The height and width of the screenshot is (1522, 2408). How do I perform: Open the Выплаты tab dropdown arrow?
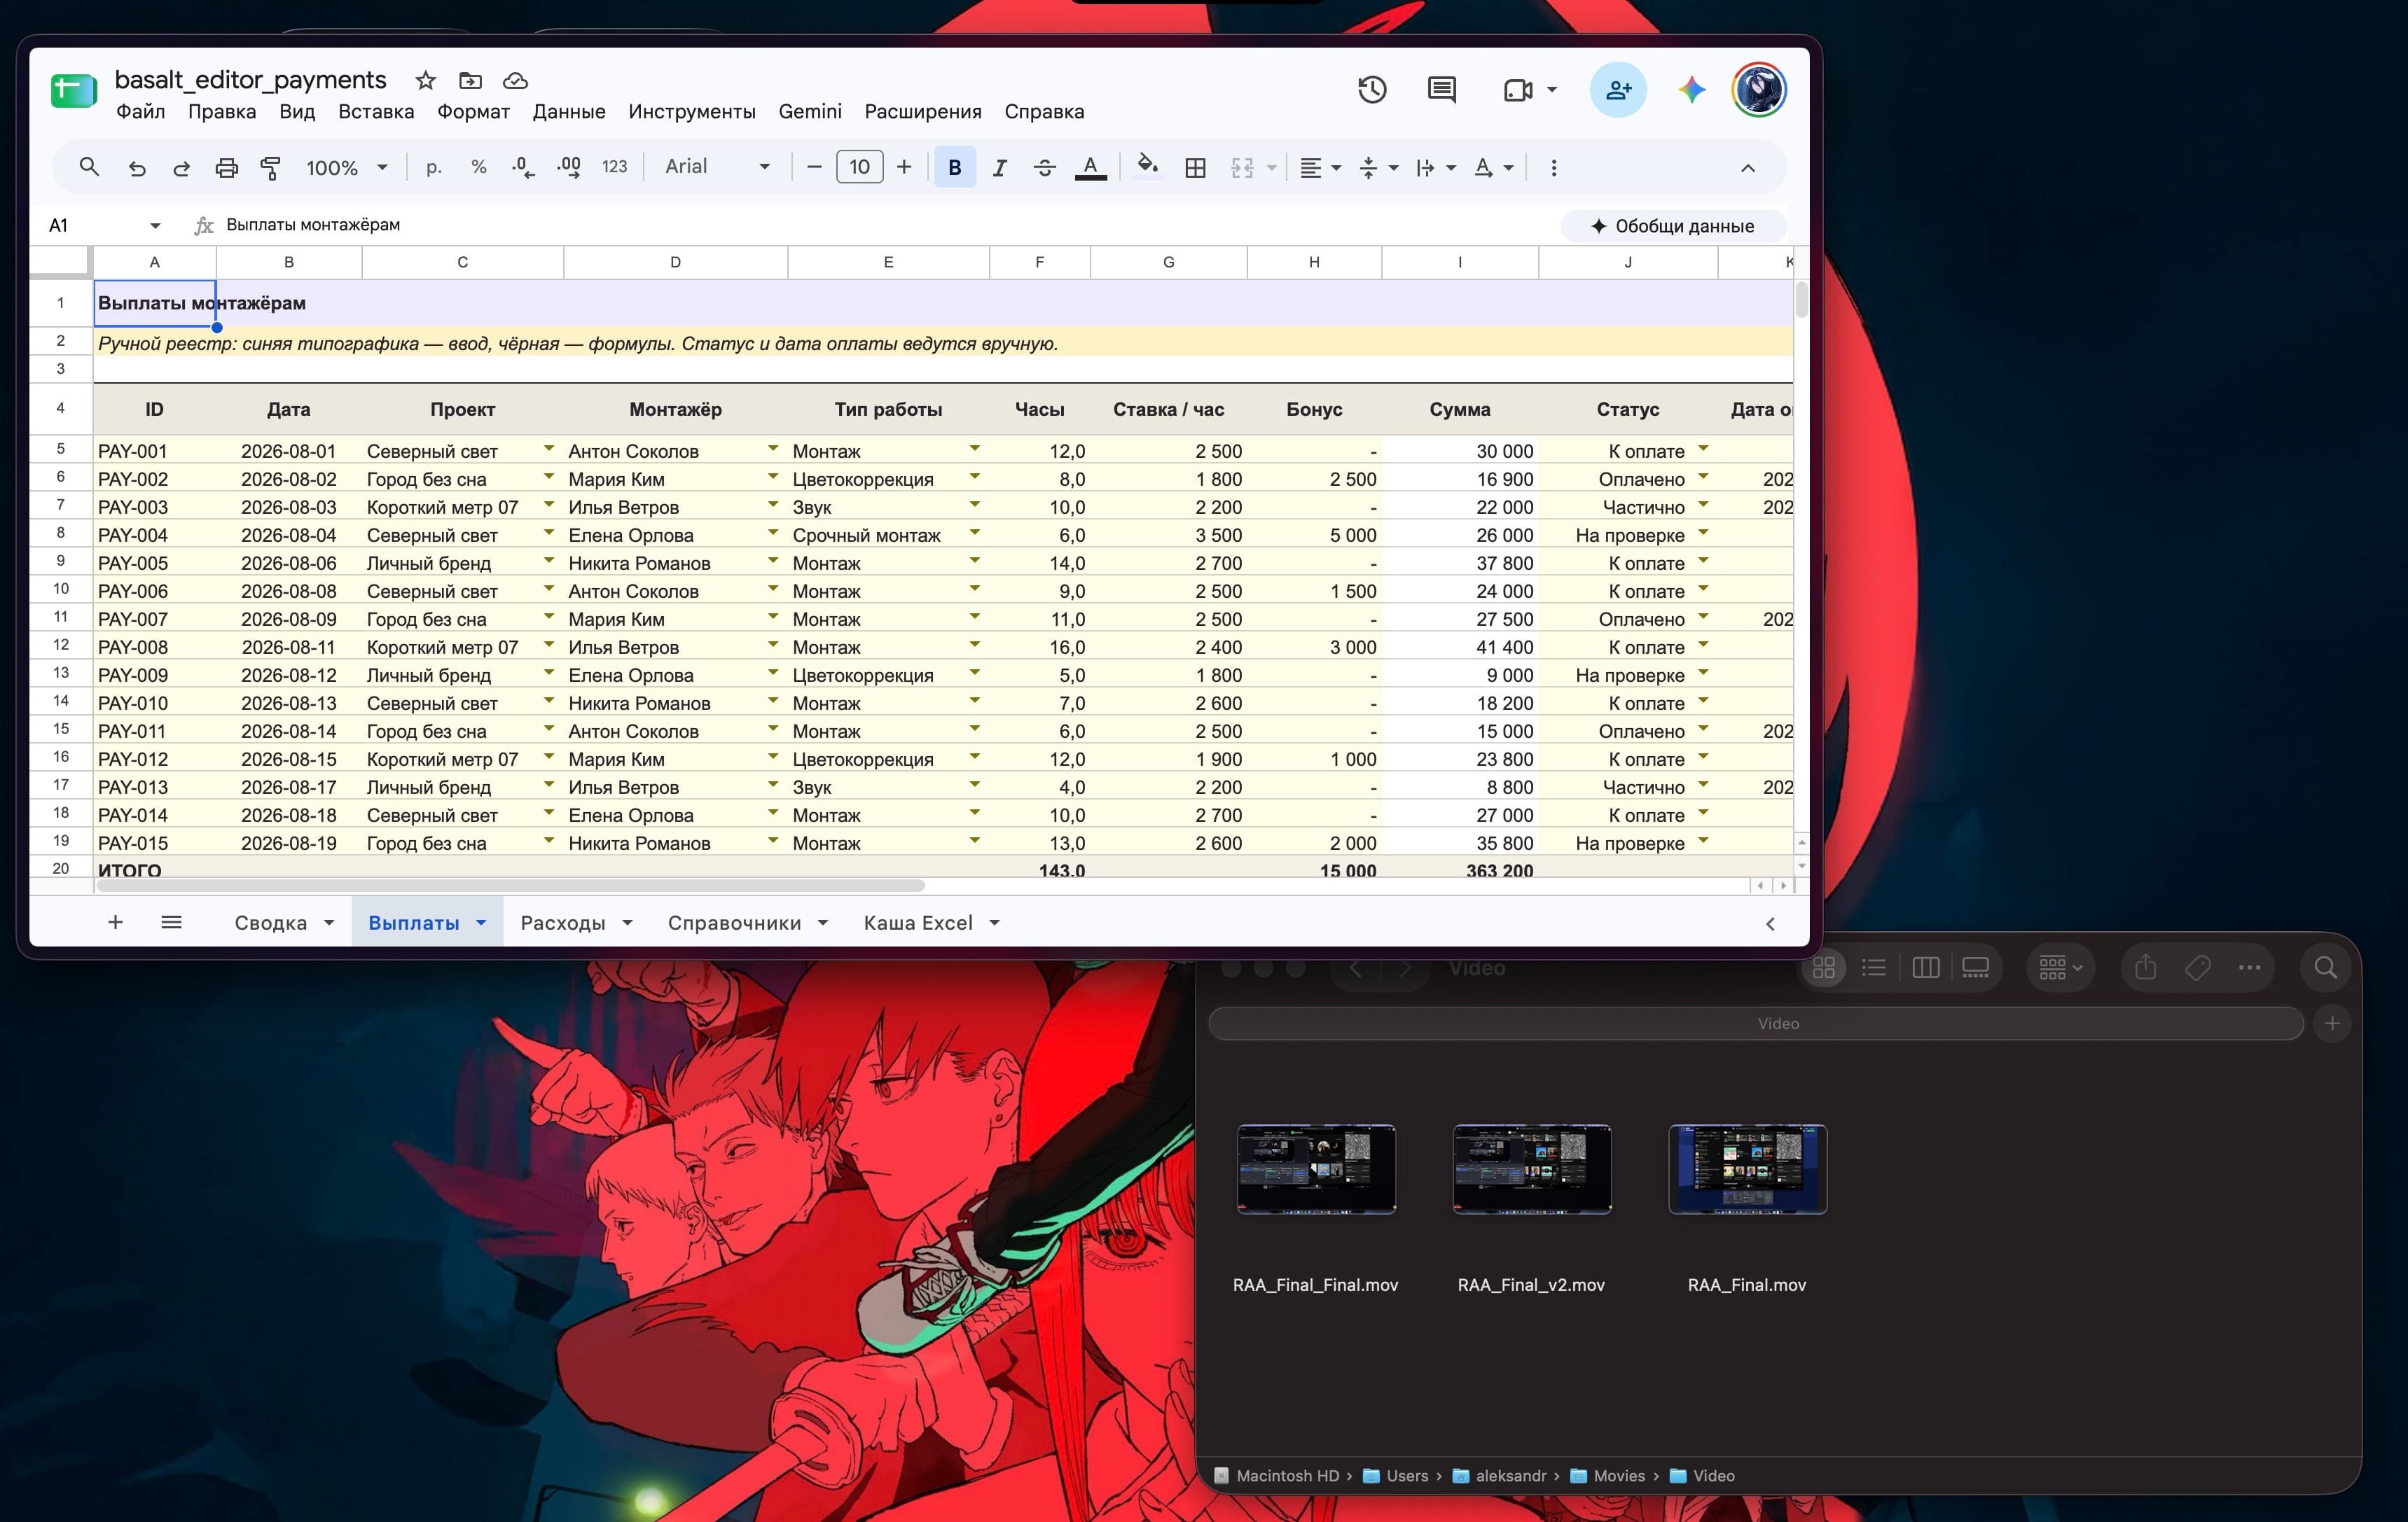[x=481, y=923]
